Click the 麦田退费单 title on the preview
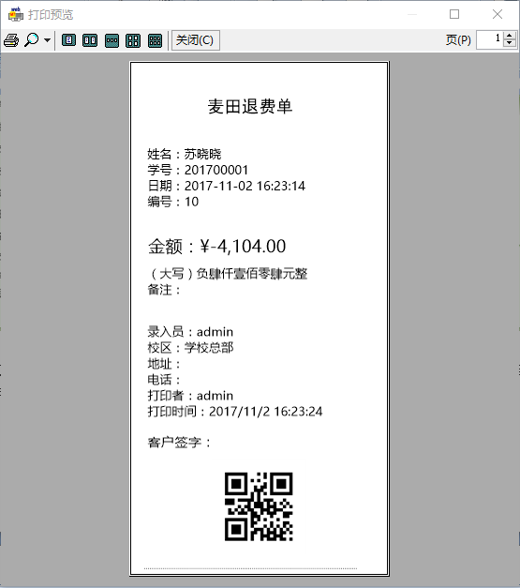The width and height of the screenshot is (520, 588). pyautogui.click(x=250, y=107)
